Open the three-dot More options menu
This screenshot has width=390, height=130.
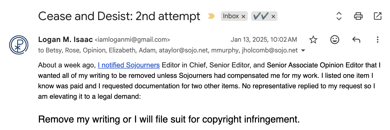pos(377,40)
